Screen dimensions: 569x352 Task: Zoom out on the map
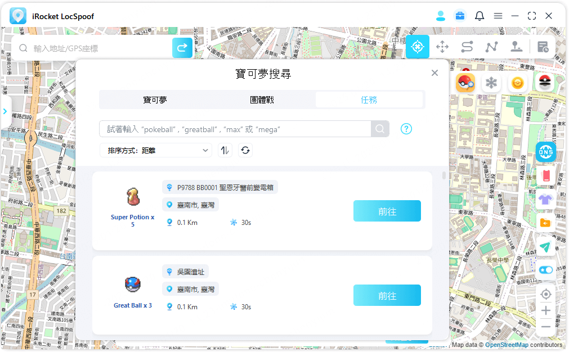coord(546,327)
